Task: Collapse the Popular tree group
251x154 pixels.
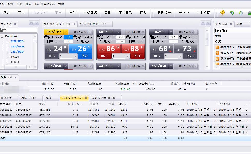Action: pyautogui.click(x=2, y=36)
